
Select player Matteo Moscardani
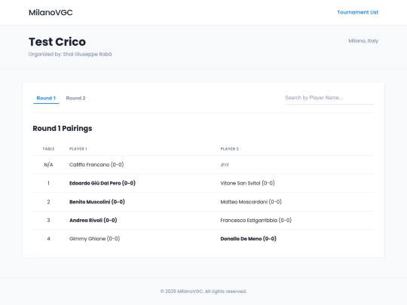pyautogui.click(x=251, y=202)
